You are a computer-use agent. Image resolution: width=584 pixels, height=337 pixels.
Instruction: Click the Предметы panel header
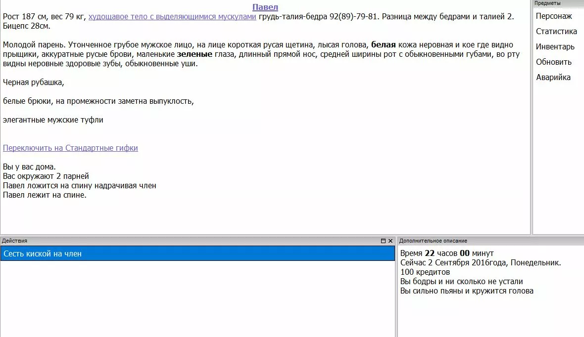558,3
